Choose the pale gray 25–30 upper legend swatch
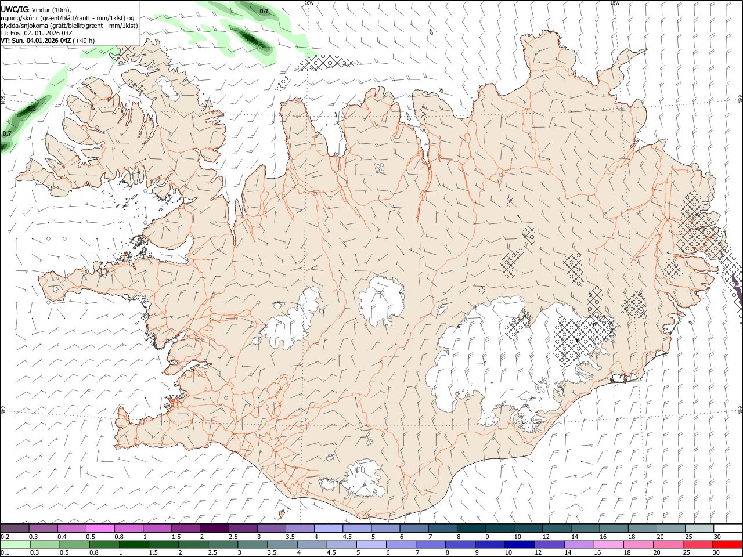 [x=699, y=528]
